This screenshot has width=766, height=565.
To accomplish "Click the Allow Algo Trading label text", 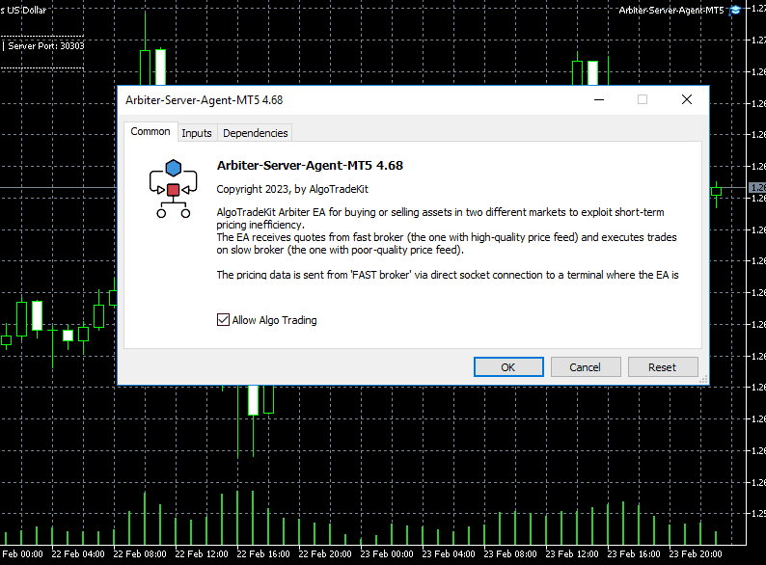I will tap(274, 320).
